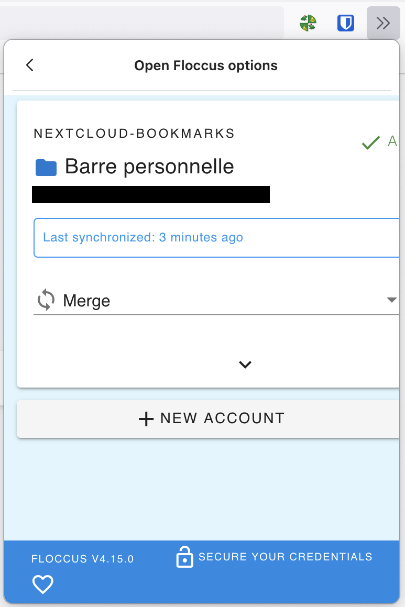This screenshot has height=607, width=405.
Task: Click the circular sync arrows icon next to Merge
Action: pyautogui.click(x=46, y=300)
